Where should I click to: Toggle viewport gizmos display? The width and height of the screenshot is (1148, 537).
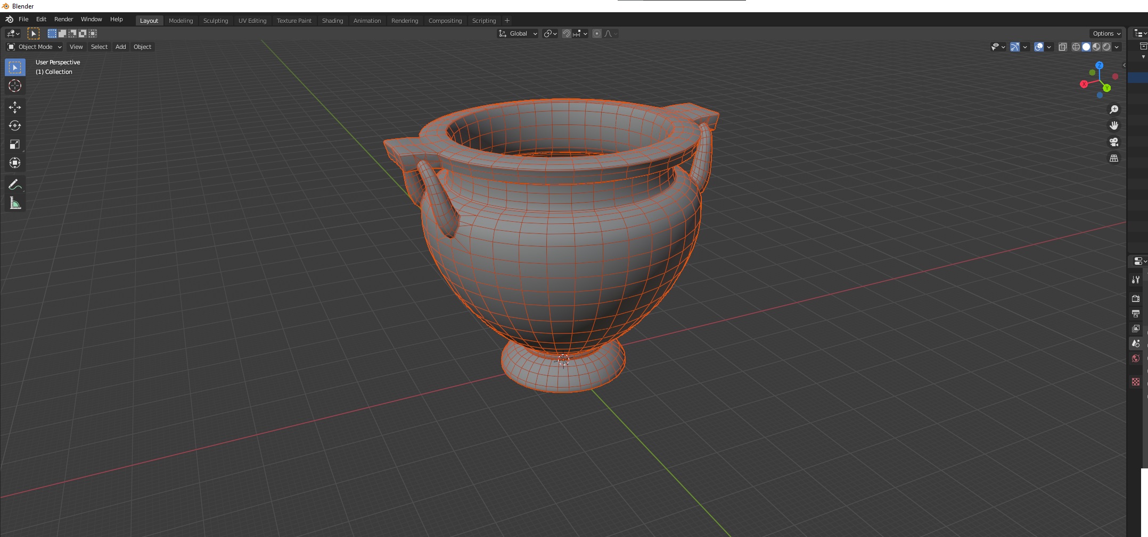1015,47
